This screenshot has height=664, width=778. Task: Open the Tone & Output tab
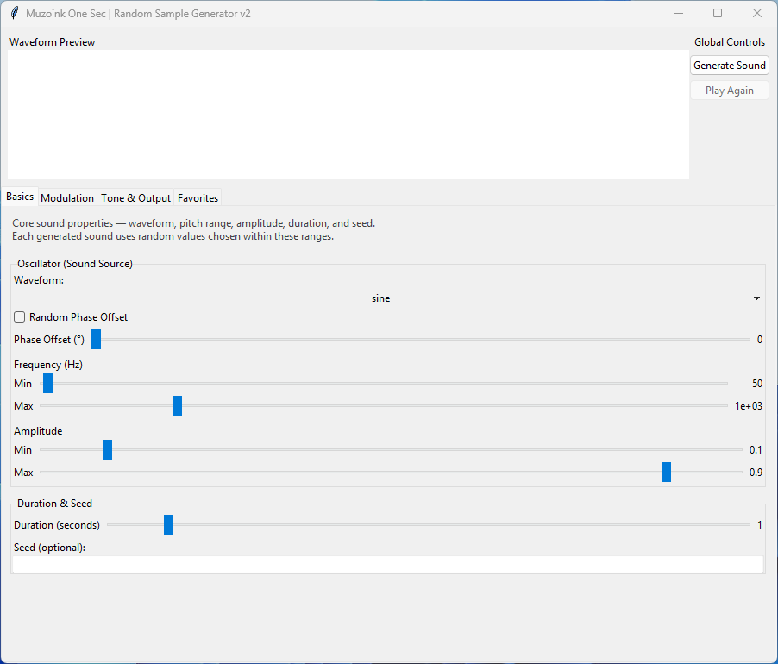(135, 197)
